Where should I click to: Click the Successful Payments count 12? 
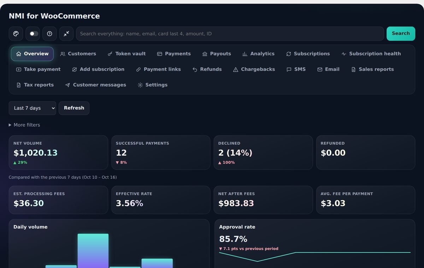coord(121,153)
